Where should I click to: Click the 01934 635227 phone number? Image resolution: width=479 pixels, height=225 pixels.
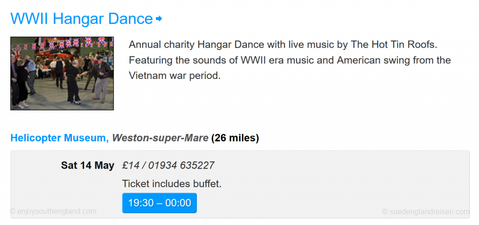click(x=181, y=165)
